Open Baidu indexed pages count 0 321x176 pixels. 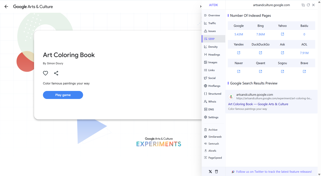click(304, 34)
